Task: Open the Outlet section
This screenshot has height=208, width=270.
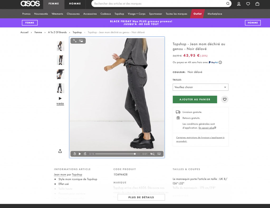Action: point(197,14)
